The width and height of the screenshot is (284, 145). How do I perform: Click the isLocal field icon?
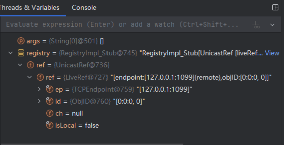tap(50, 125)
